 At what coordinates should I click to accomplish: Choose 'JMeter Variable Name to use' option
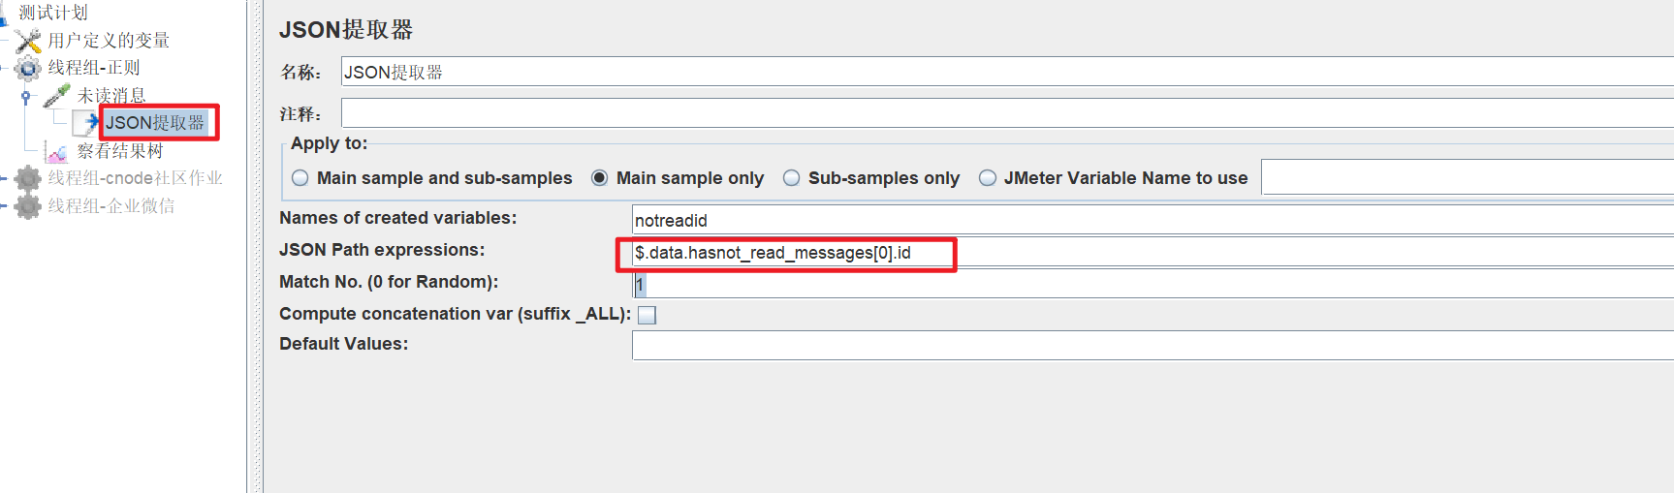(988, 178)
